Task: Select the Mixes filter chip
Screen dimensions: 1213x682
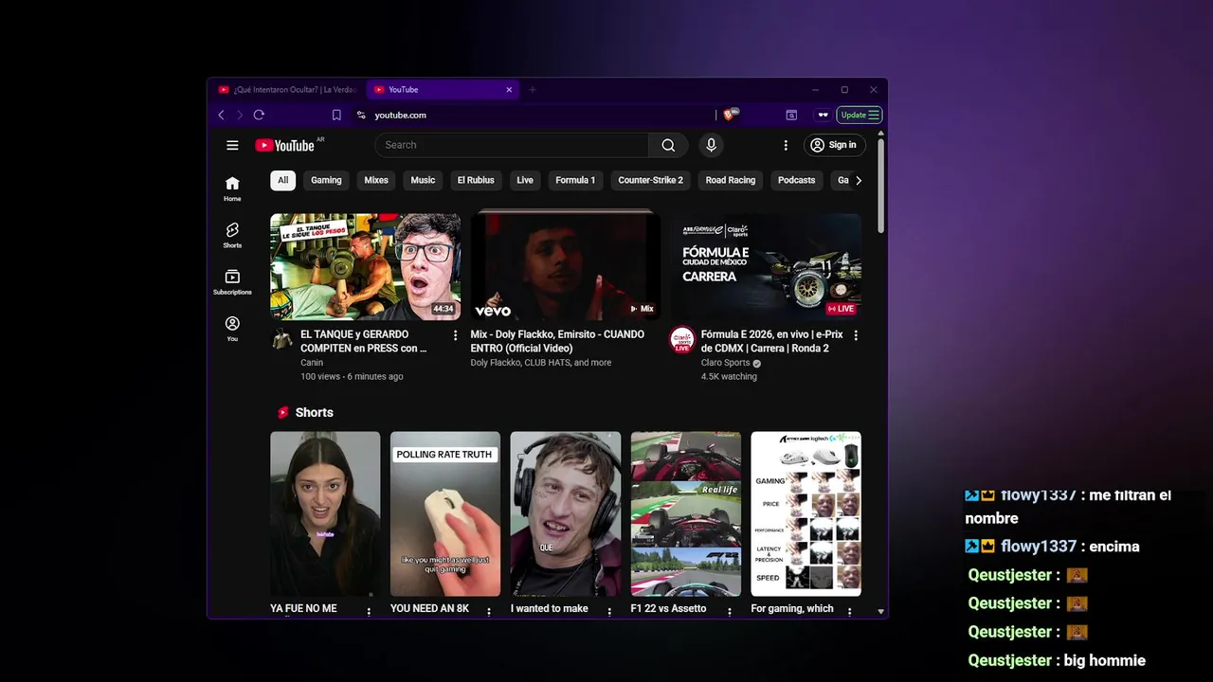Action: pos(376,180)
